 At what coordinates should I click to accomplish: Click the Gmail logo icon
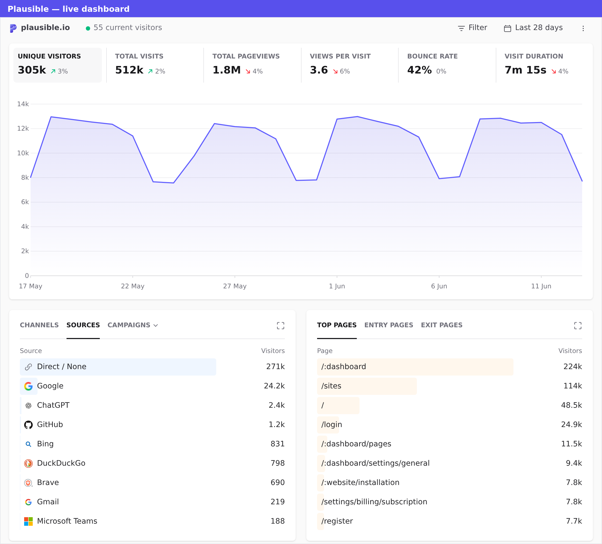(28, 502)
